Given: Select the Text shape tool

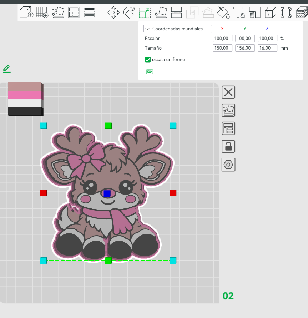Looking at the screenshot, I should pyautogui.click(x=239, y=12).
